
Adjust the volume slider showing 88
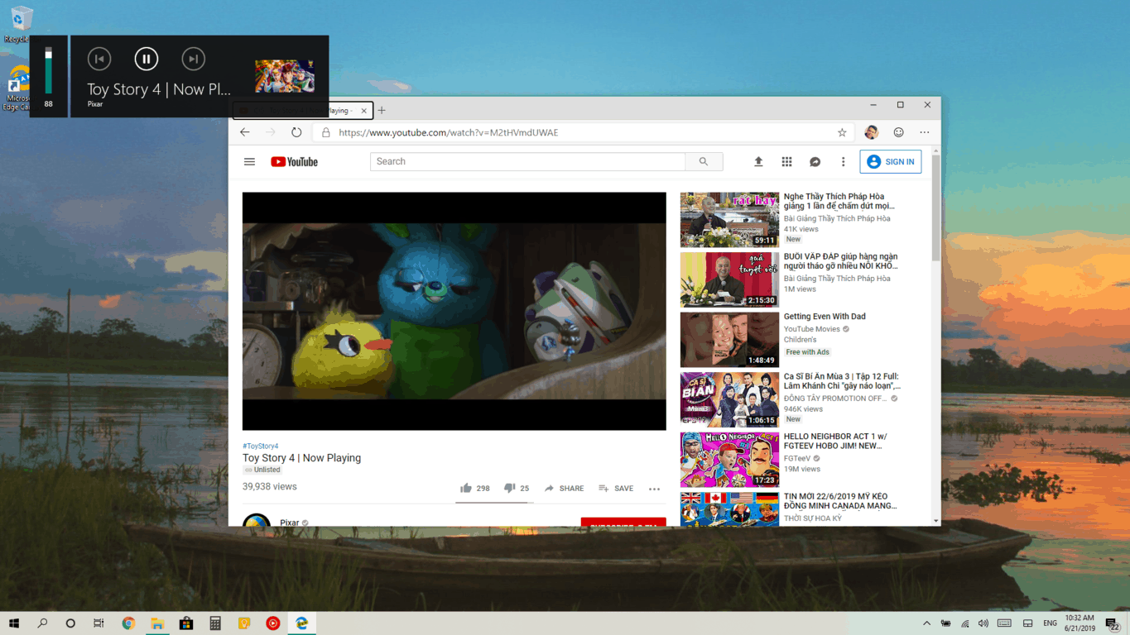[49, 70]
